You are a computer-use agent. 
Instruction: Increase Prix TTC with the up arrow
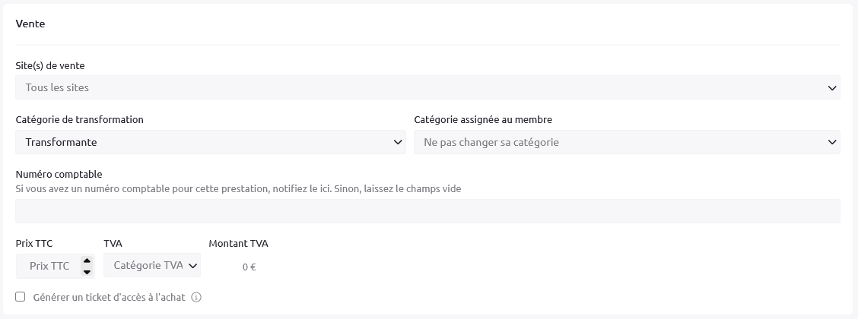[x=87, y=261]
